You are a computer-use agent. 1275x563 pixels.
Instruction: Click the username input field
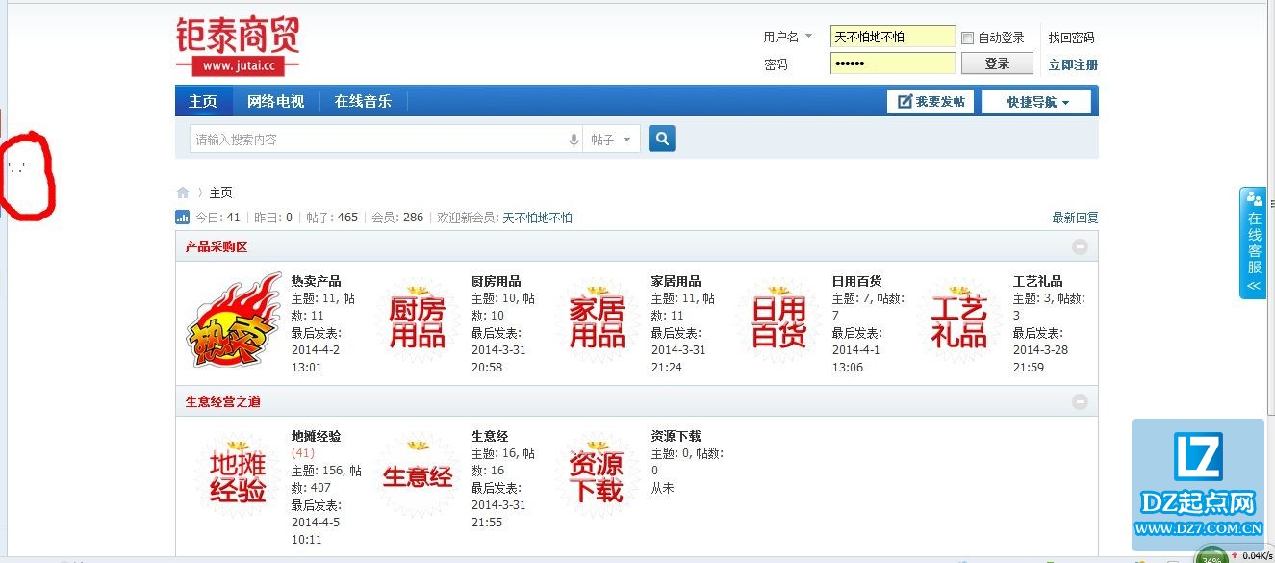[892, 37]
